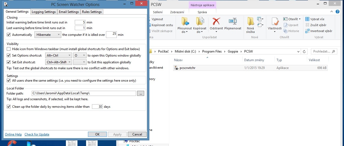344x146 pixels.
Task: Click Vybrat vše in the ribbon
Action: (x=315, y=19)
